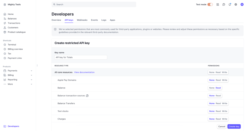Set Apple Pay Domains permission to Write
The height and width of the screenshot is (139, 248).
point(224,80)
